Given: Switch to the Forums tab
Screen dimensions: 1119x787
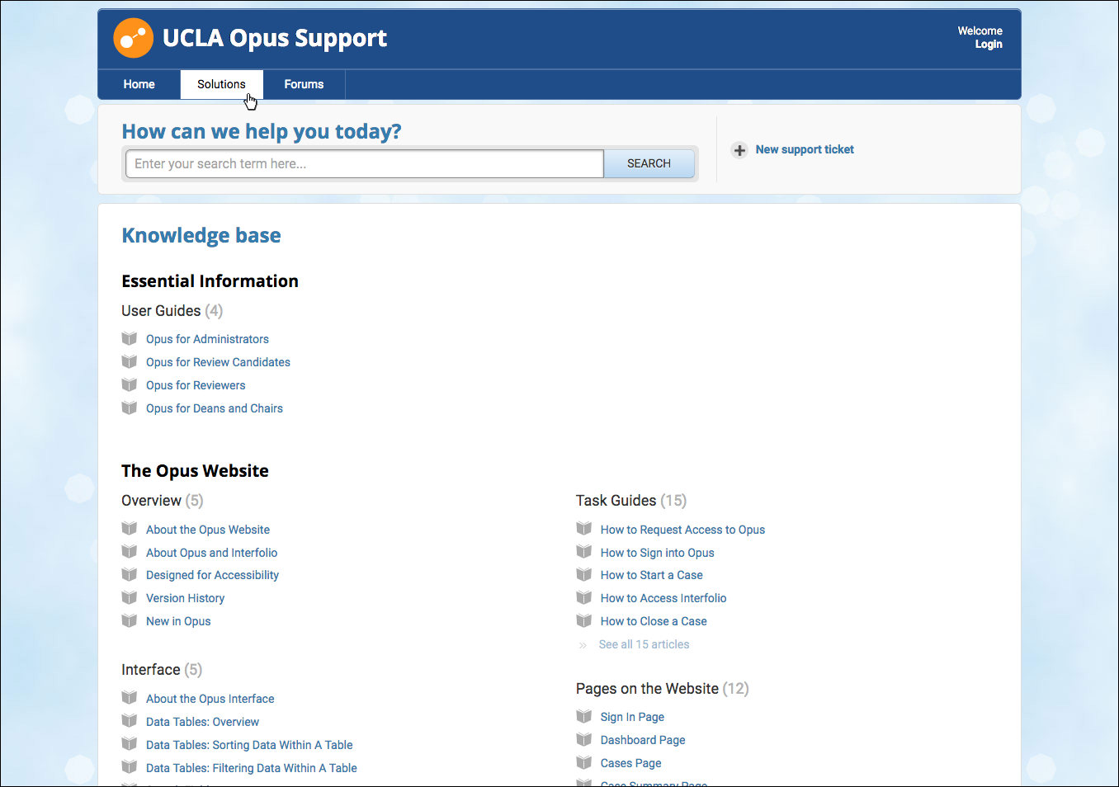Looking at the screenshot, I should pyautogui.click(x=304, y=84).
